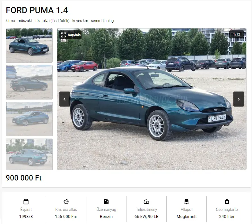Image resolution: width=252 pixels, height=224 pixels.
Task: Click the 156 000 km mileage value
Action: (66, 216)
